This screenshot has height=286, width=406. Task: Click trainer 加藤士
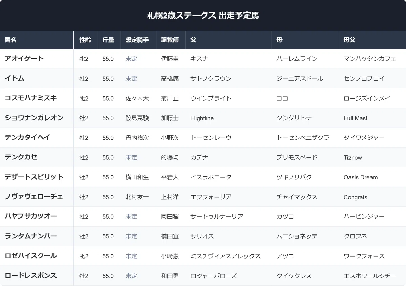click(x=170, y=118)
